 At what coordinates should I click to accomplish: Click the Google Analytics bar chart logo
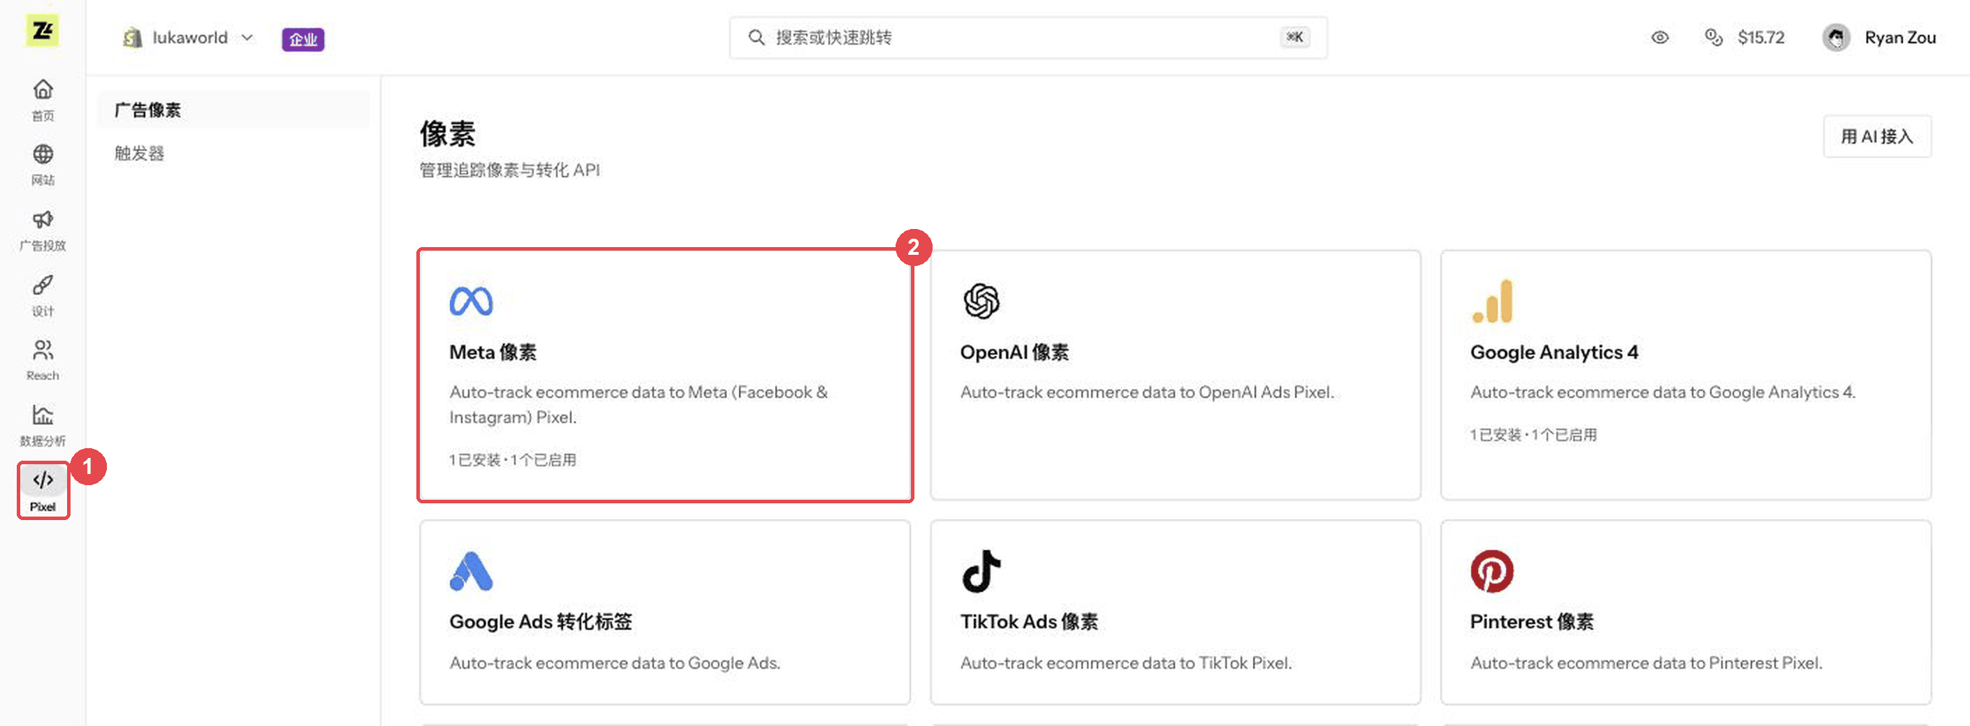(1492, 301)
